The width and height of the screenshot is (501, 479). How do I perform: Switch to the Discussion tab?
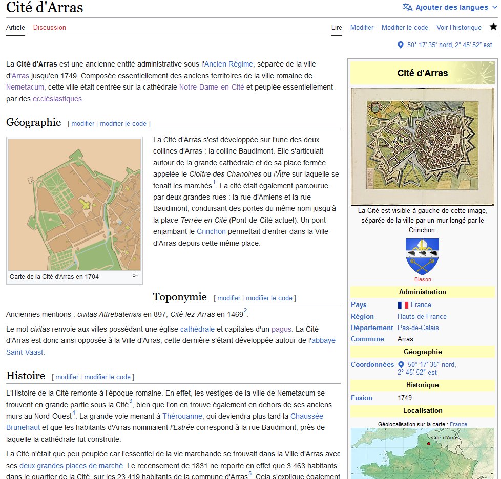click(x=50, y=28)
